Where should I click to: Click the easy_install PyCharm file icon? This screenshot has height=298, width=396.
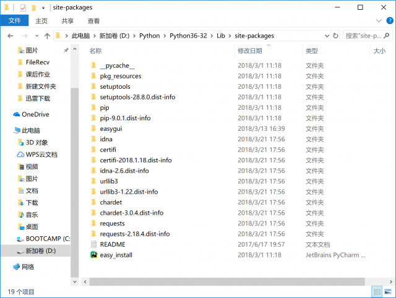pyautogui.click(x=93, y=255)
